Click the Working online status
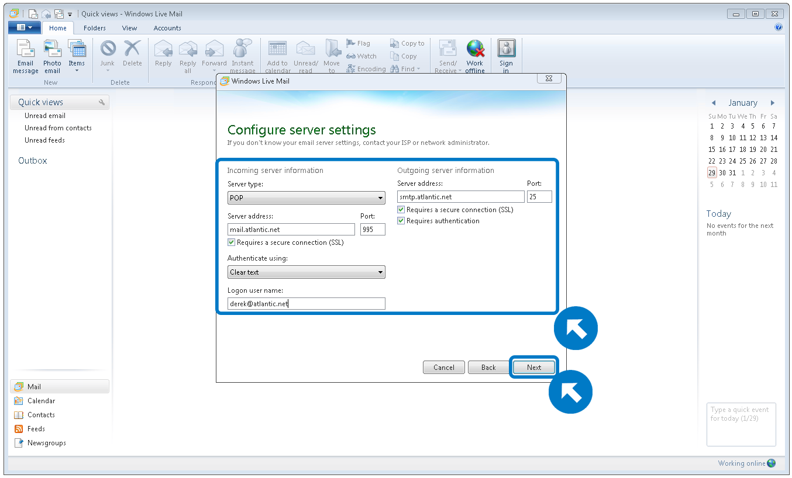Screen dimensions: 792x478 pos(746,463)
